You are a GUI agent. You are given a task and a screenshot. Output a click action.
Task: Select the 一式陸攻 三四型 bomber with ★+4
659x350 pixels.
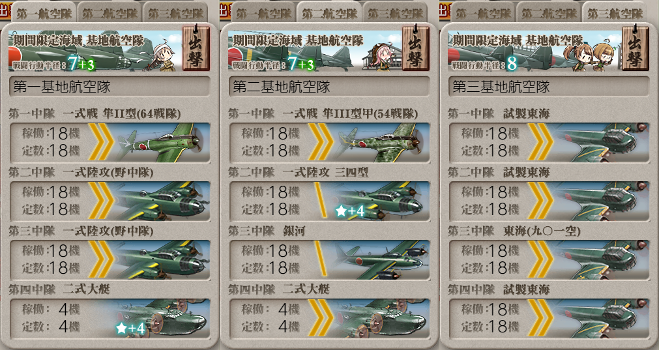(x=330, y=201)
